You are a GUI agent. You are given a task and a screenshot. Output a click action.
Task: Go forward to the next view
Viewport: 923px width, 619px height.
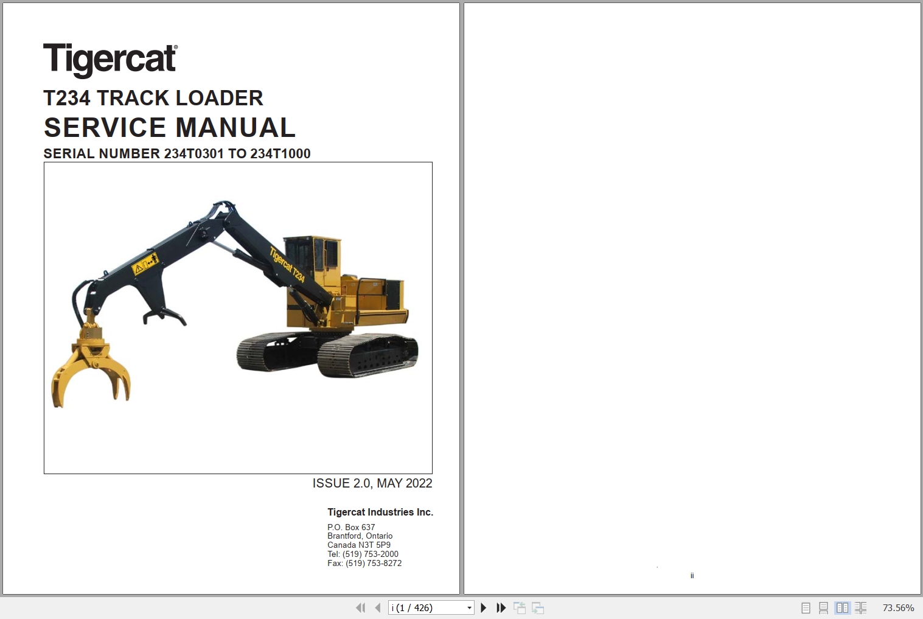click(538, 607)
